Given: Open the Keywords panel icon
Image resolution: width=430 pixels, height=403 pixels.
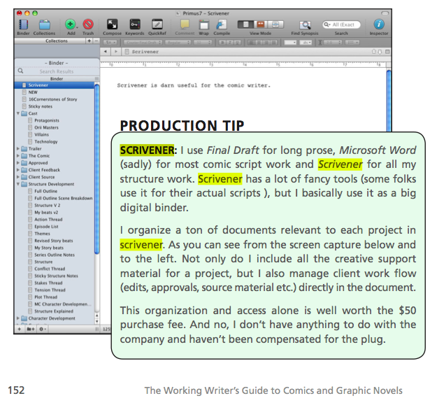Looking at the screenshot, I should 135,24.
